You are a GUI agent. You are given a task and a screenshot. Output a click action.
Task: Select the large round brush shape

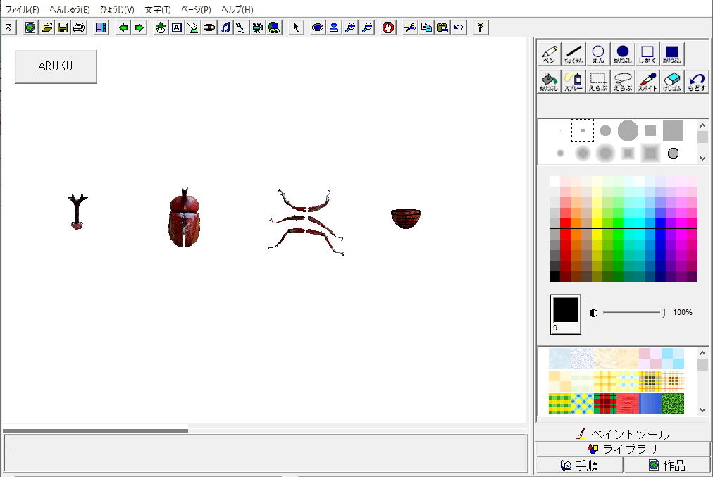(x=628, y=130)
